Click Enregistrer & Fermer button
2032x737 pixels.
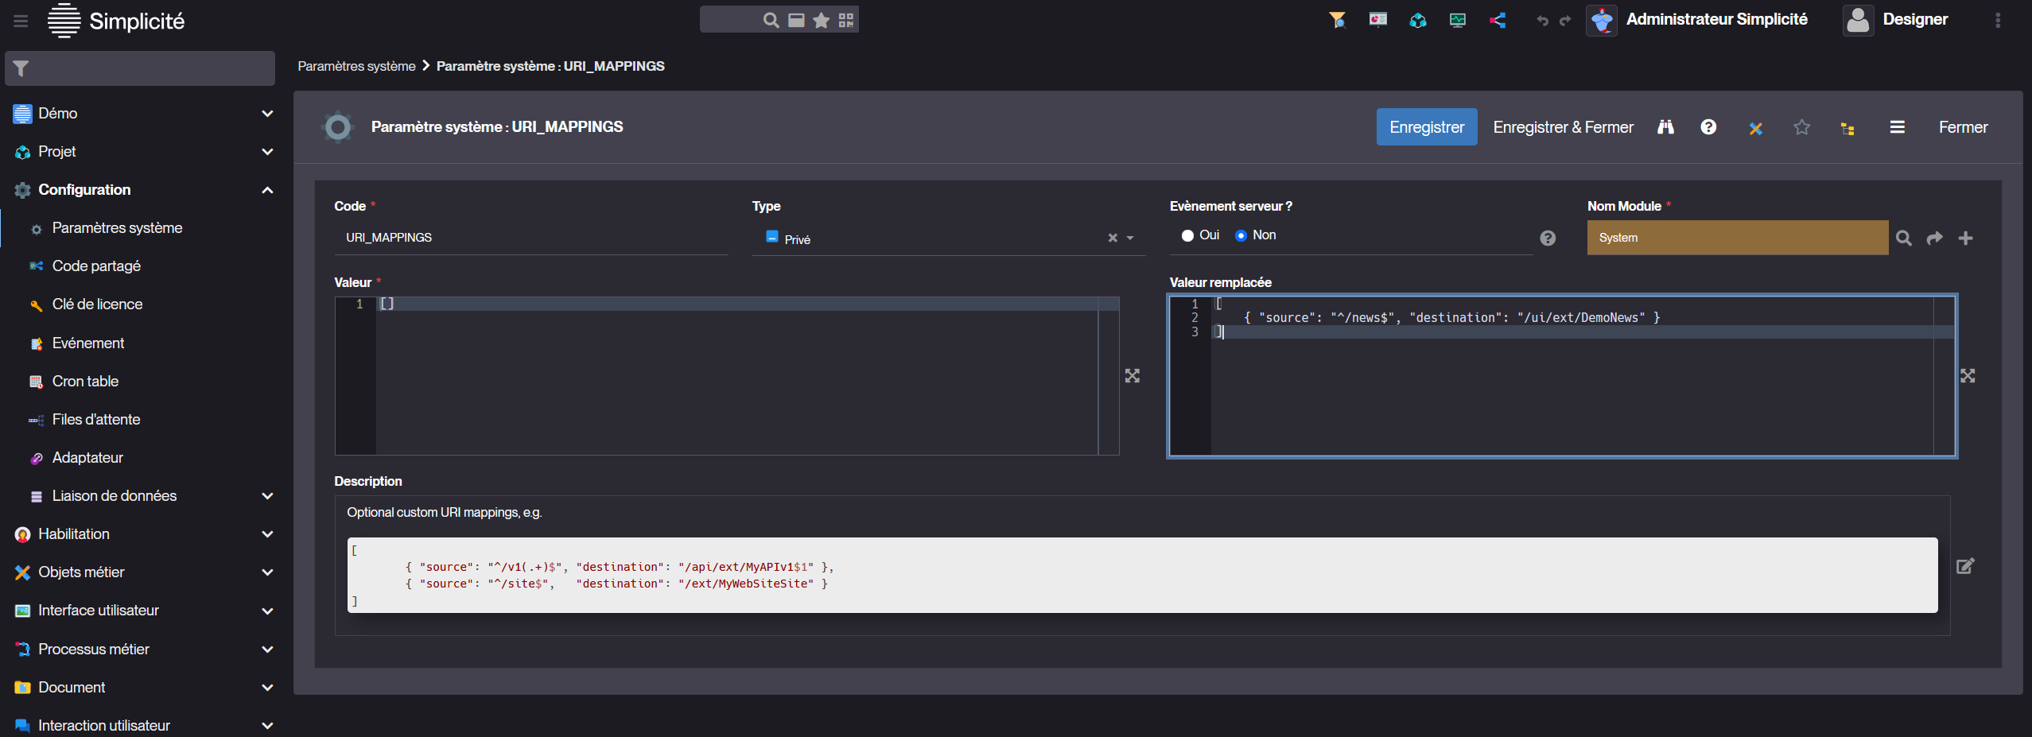pos(1563,127)
